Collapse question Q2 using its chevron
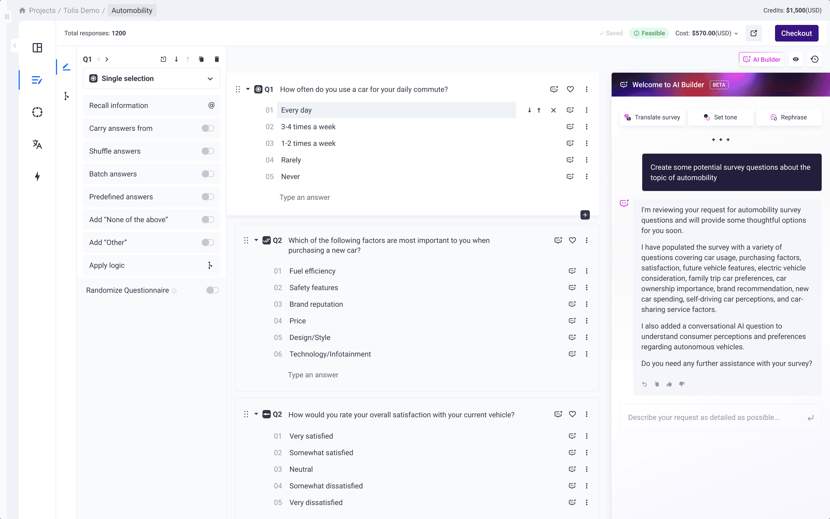Screen dimensions: 830x519 coord(256,240)
